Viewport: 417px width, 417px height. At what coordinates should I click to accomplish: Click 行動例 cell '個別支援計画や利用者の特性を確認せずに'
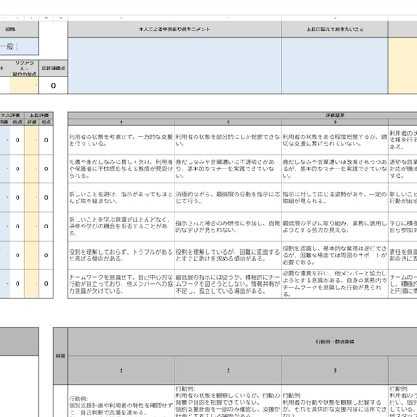[121, 401]
